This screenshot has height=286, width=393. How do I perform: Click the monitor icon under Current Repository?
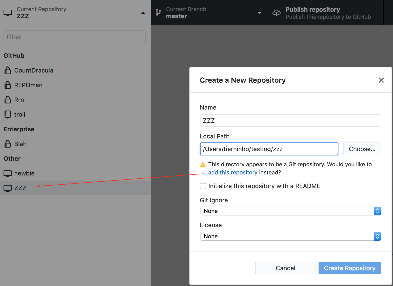point(8,12)
